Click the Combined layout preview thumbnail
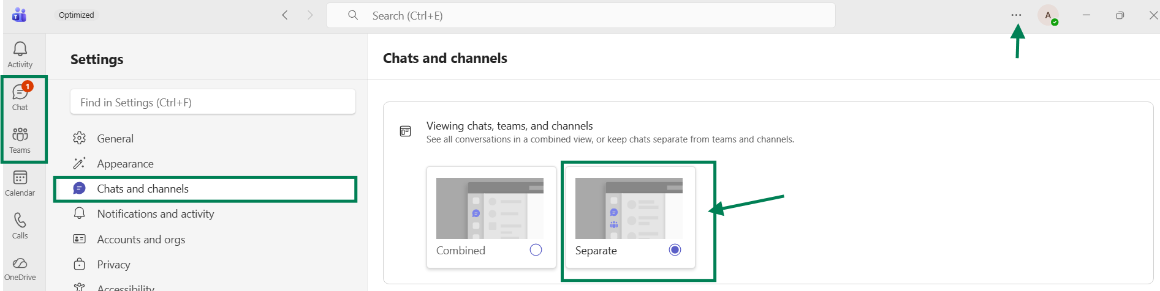 (x=490, y=208)
